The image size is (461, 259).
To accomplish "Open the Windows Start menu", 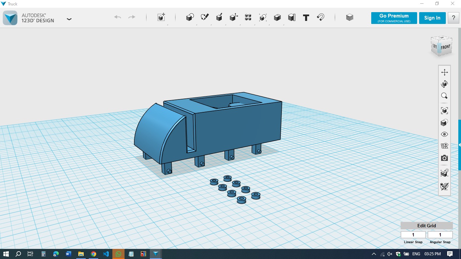I will coord(6,254).
